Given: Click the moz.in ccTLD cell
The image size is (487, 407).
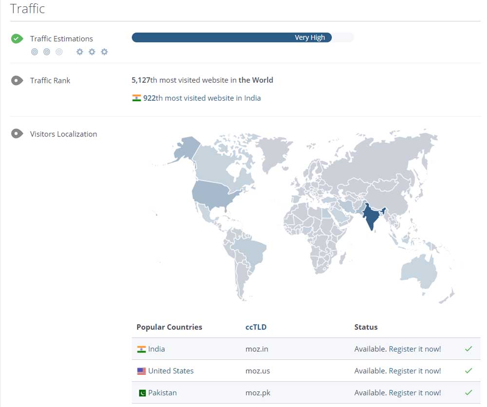Looking at the screenshot, I should tap(257, 349).
